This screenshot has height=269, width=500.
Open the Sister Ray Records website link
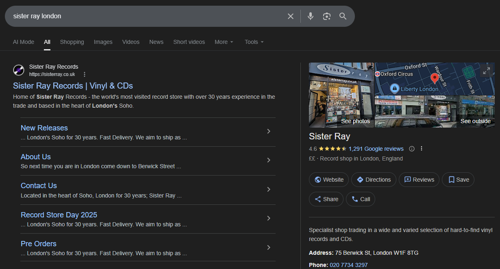[73, 86]
